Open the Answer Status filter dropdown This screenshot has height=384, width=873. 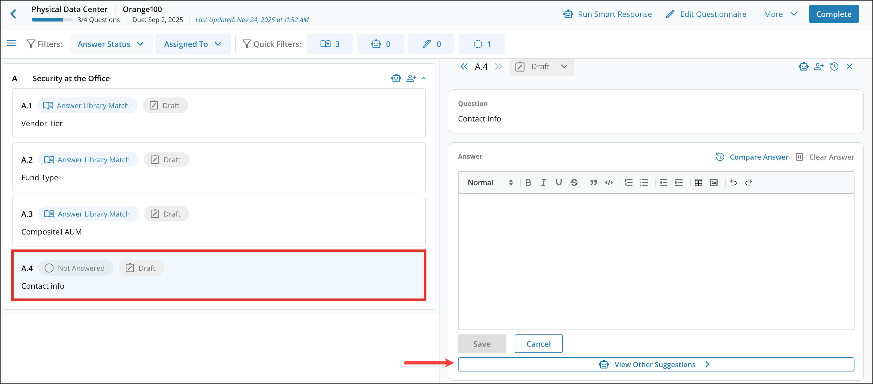[x=111, y=44]
